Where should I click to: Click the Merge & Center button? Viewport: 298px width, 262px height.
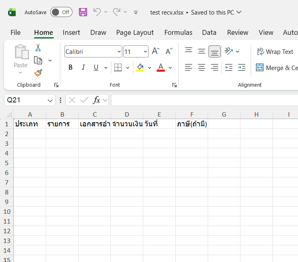coord(277,68)
